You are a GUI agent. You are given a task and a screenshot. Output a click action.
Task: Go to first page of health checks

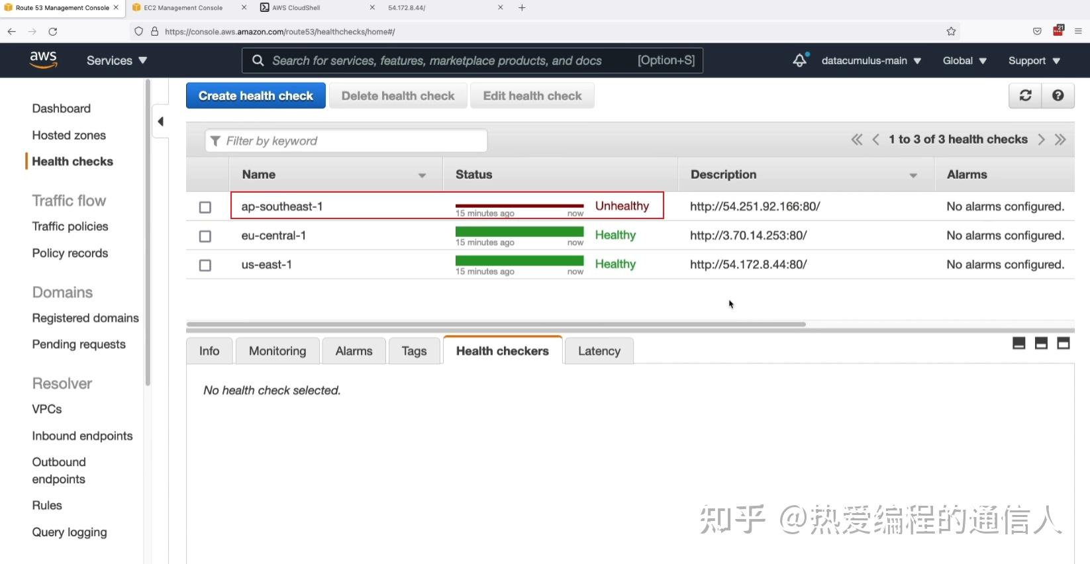point(857,139)
